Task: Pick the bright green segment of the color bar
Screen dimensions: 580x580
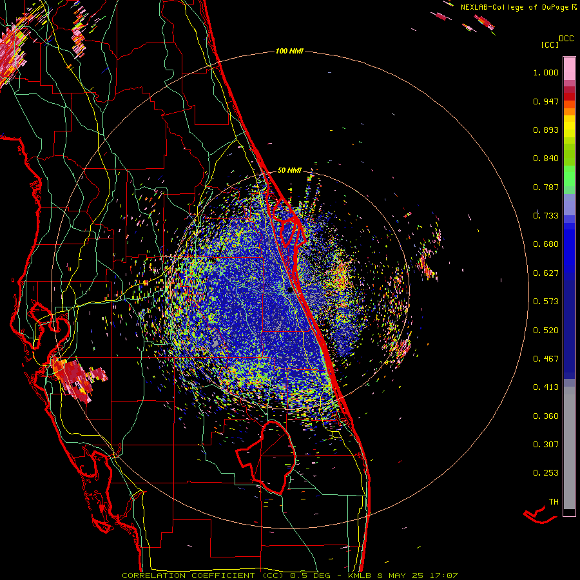Action: pos(569,176)
